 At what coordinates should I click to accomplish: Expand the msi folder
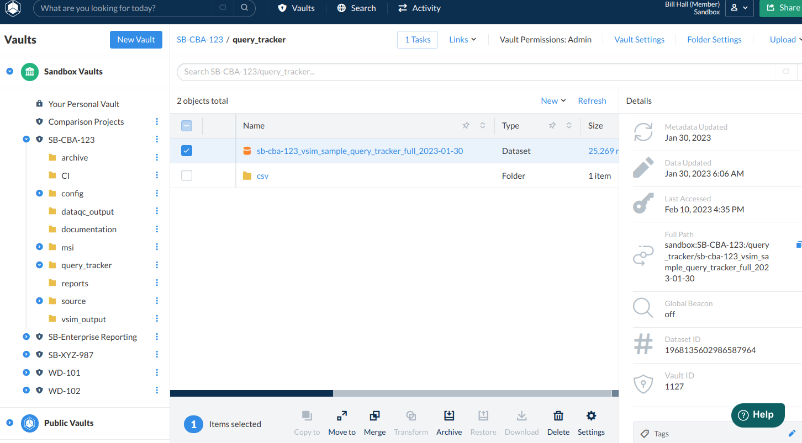39,247
